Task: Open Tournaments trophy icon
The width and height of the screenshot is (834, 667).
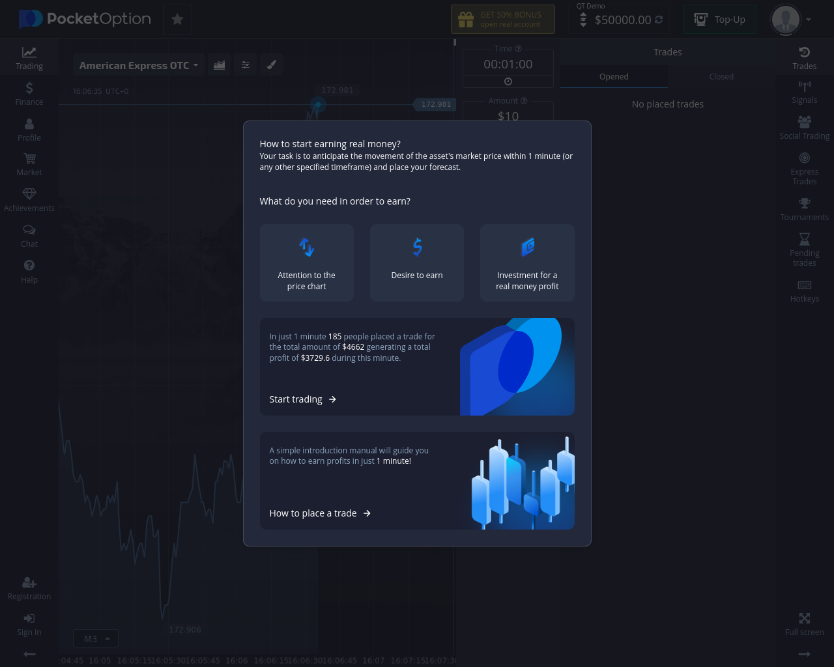Action: 805,209
